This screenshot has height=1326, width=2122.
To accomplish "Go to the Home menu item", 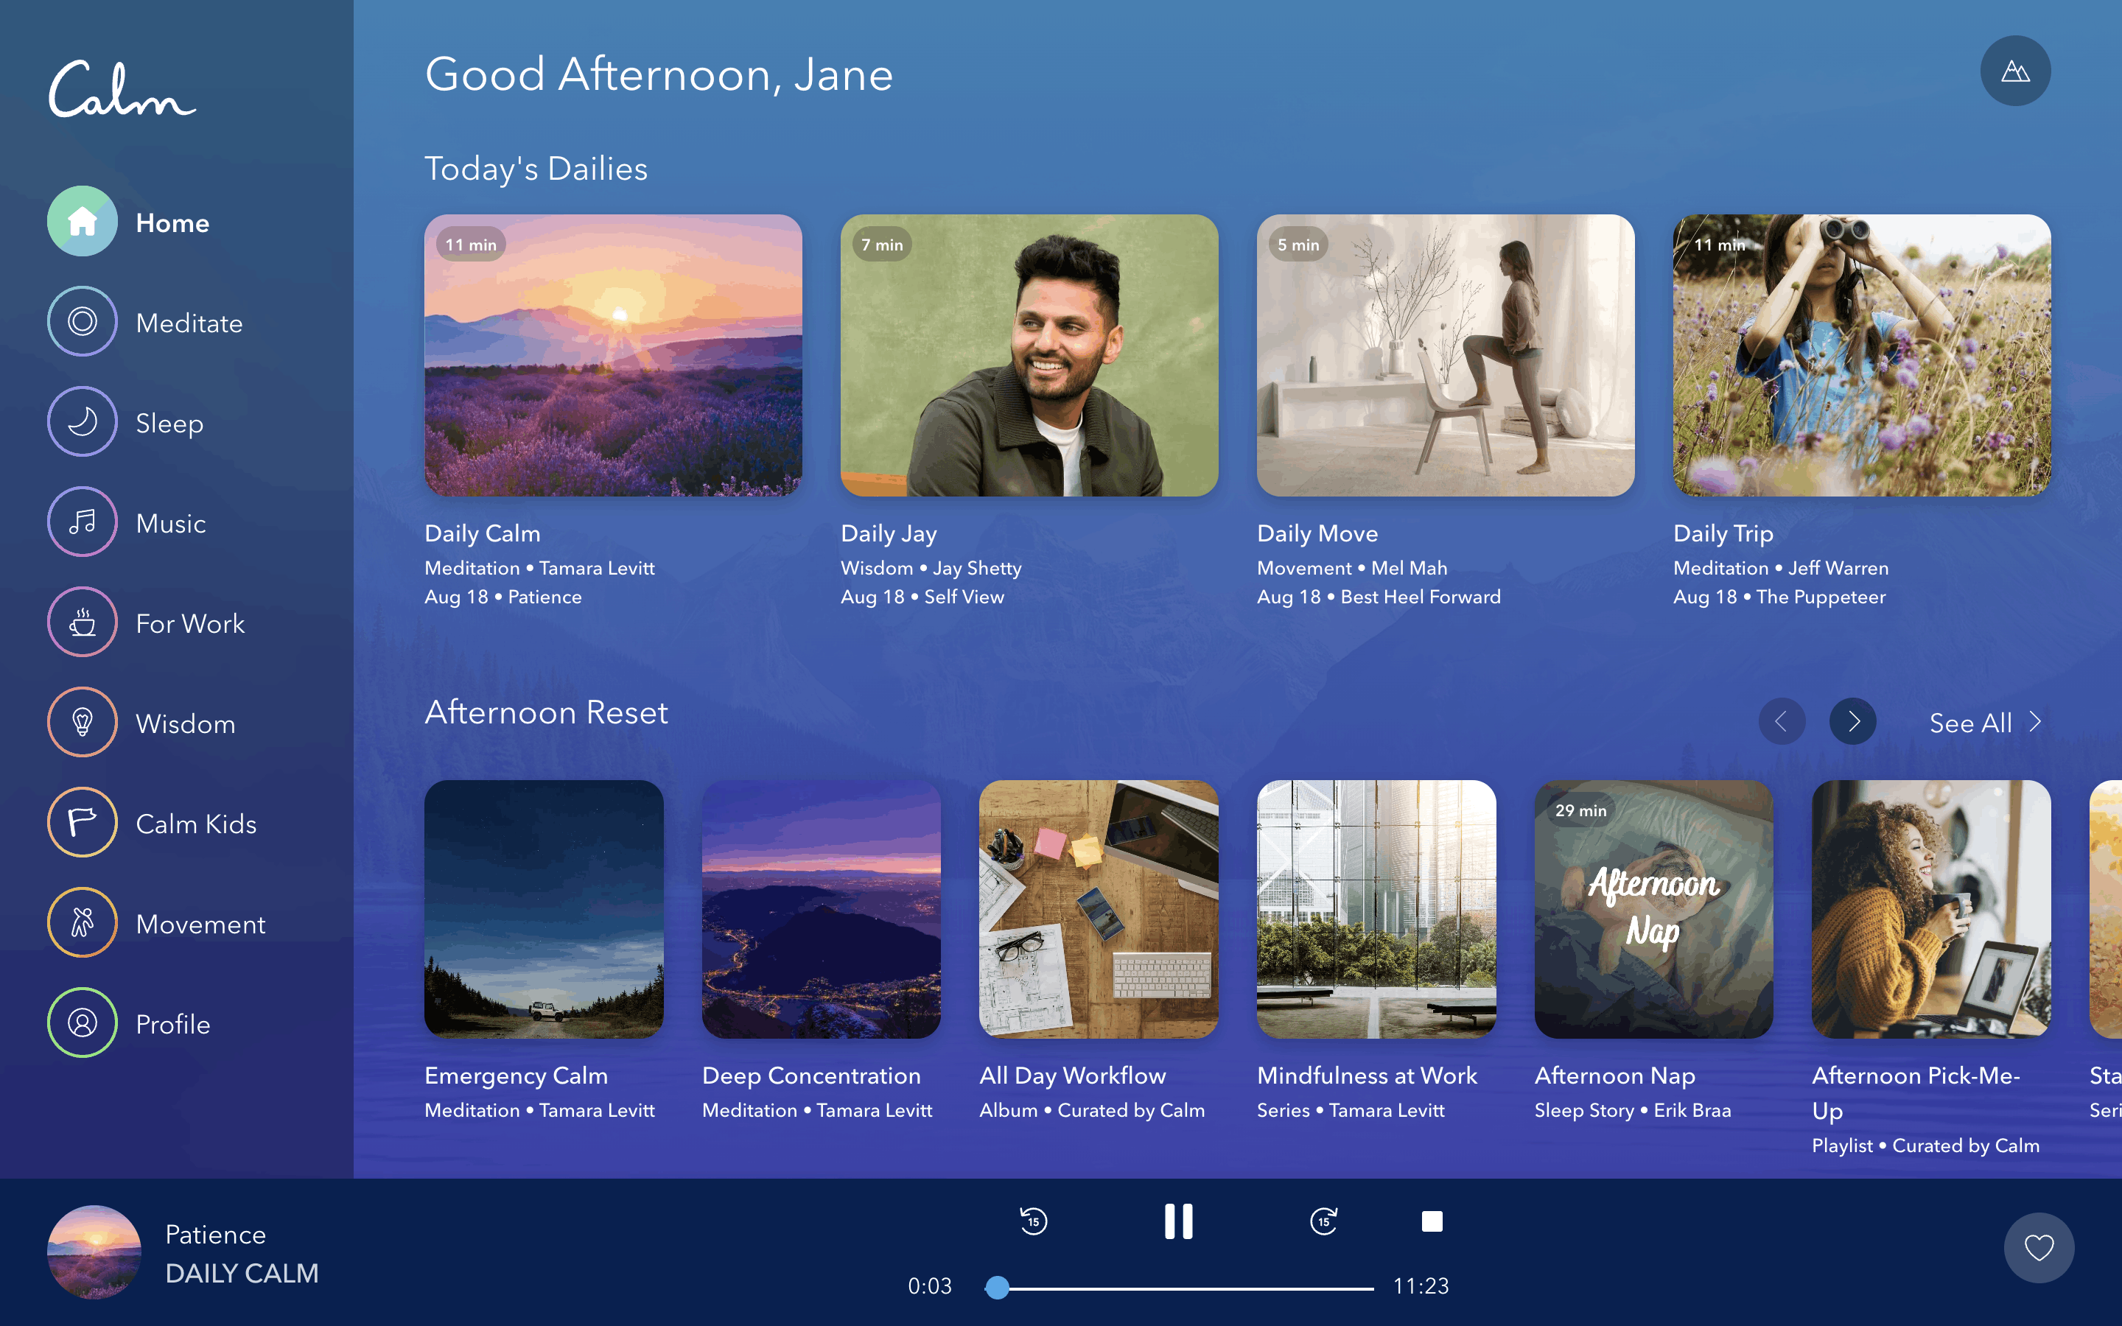I will click(x=172, y=222).
